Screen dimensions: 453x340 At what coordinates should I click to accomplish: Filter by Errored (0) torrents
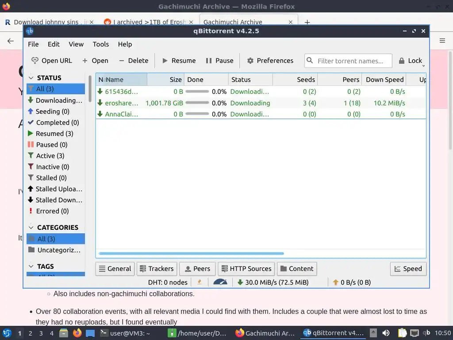[56, 211]
